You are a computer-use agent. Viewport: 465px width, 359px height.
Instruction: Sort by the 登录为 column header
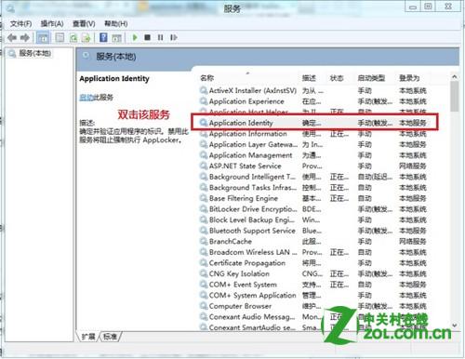pos(409,78)
